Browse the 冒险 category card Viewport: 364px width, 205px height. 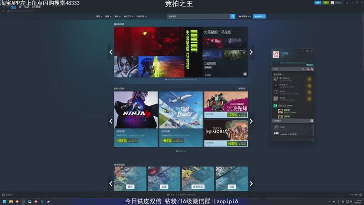pyautogui.click(x=232, y=179)
